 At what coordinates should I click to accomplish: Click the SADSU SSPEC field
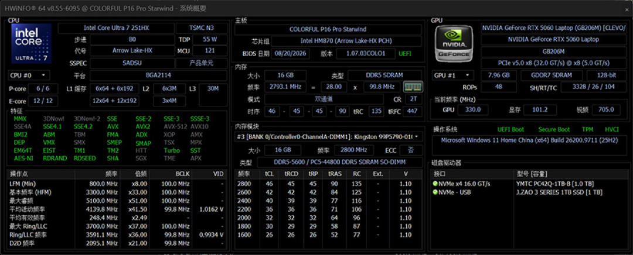pos(132,63)
